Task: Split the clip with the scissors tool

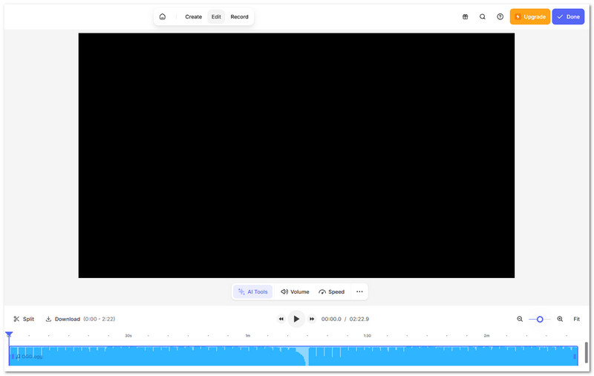Action: tap(24, 319)
